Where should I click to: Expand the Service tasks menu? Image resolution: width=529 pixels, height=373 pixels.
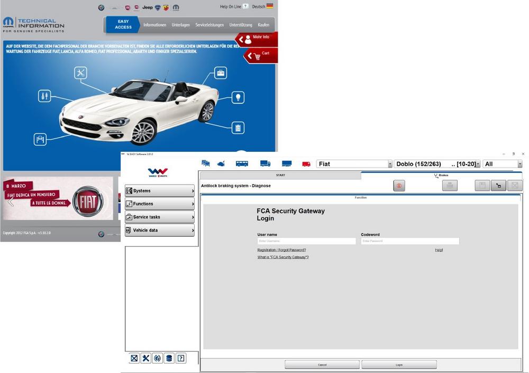click(x=160, y=217)
